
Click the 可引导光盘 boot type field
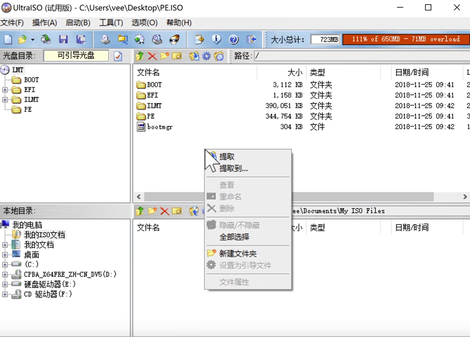point(76,56)
